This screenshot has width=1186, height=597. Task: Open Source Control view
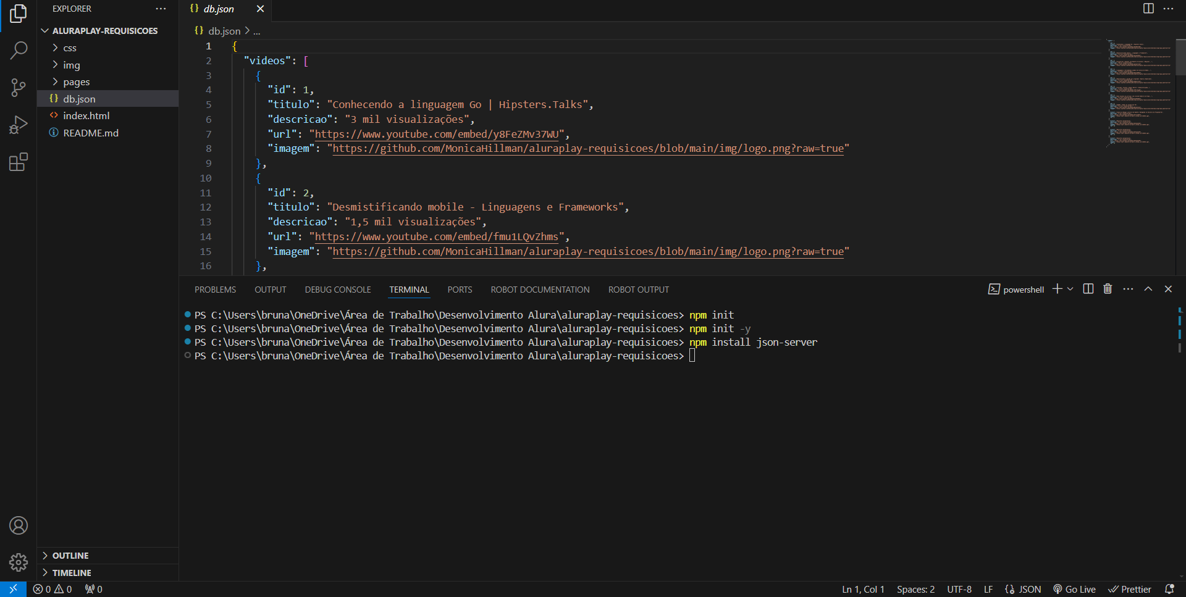click(x=19, y=88)
